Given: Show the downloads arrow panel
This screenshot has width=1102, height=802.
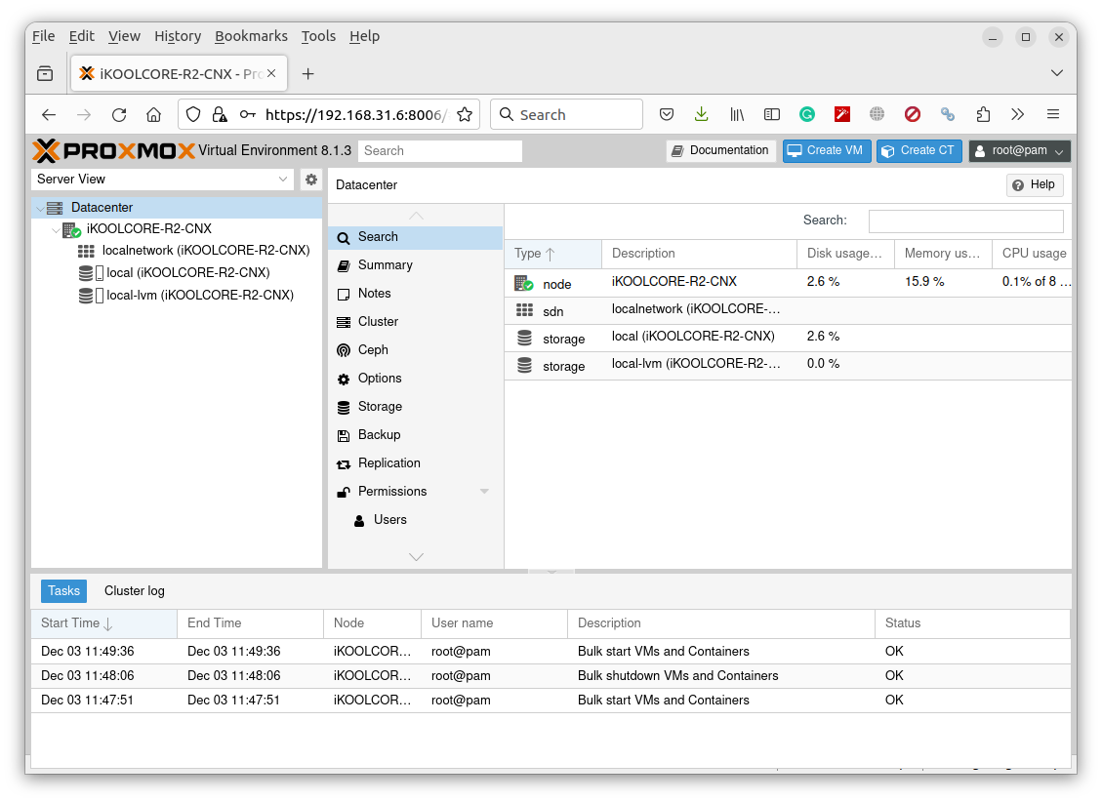Looking at the screenshot, I should (x=702, y=114).
